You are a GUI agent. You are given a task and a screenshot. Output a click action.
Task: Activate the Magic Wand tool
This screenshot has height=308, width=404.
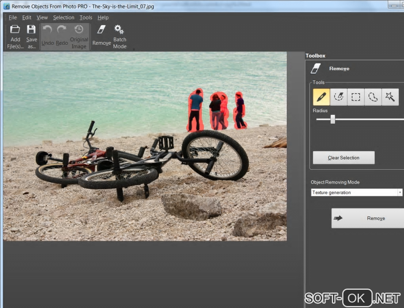[390, 97]
